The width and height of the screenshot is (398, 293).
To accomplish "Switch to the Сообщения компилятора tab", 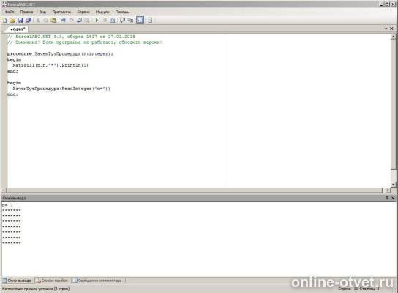I will 97,281.
